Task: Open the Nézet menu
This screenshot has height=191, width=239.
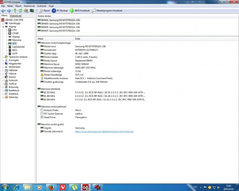Action: tap(10, 6)
